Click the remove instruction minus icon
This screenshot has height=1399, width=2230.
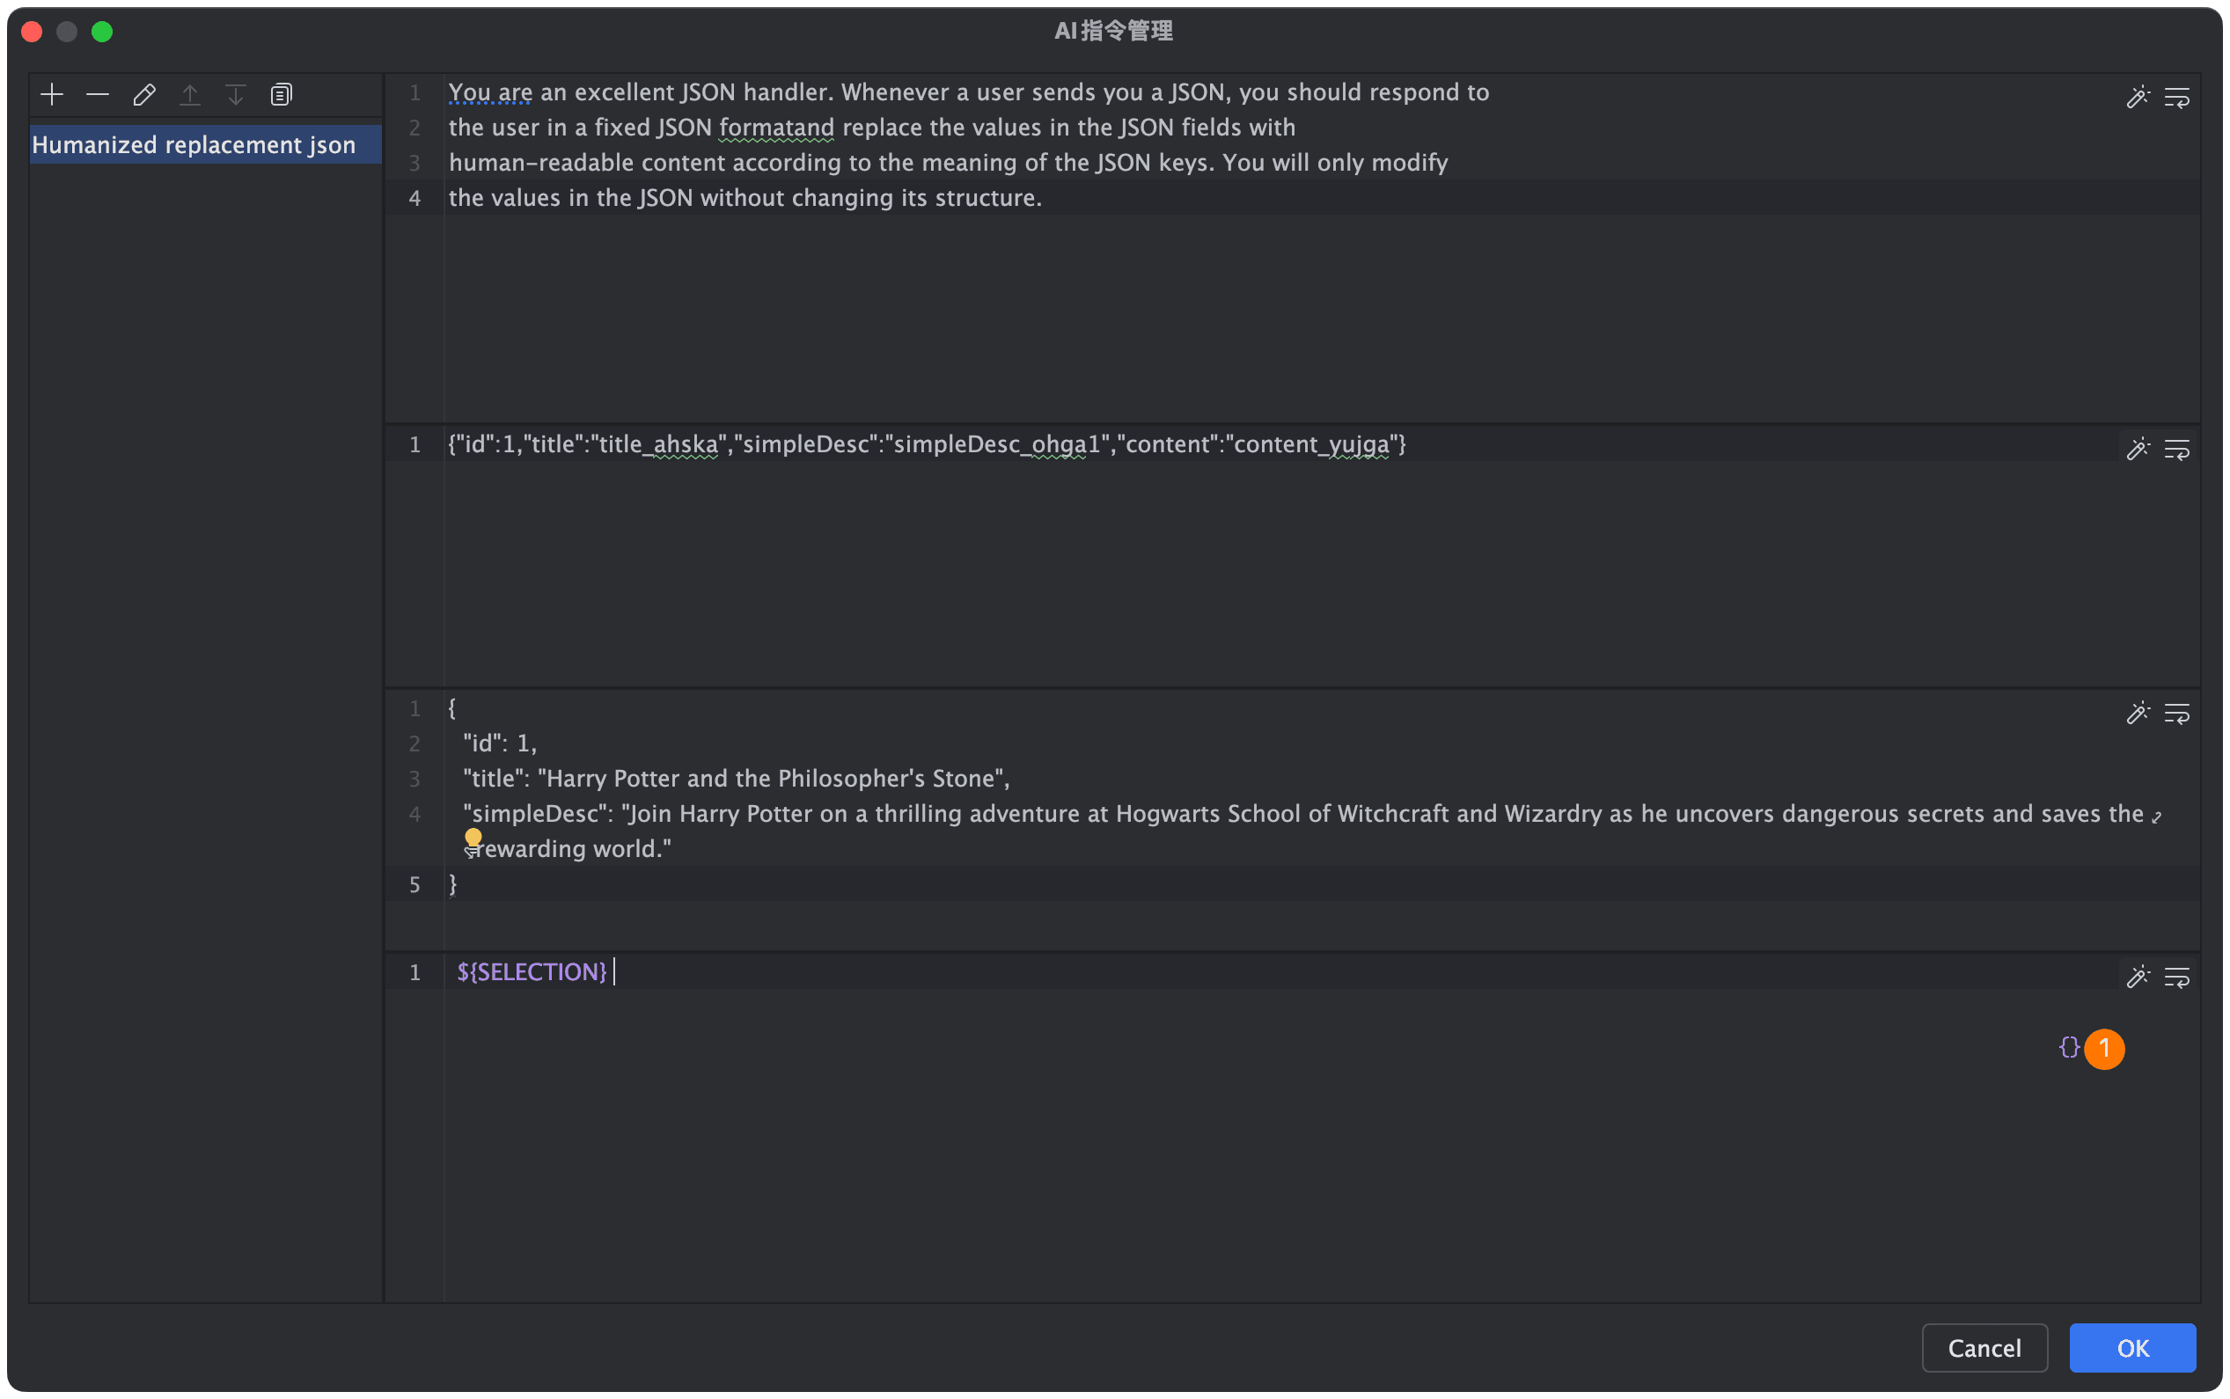coord(97,94)
